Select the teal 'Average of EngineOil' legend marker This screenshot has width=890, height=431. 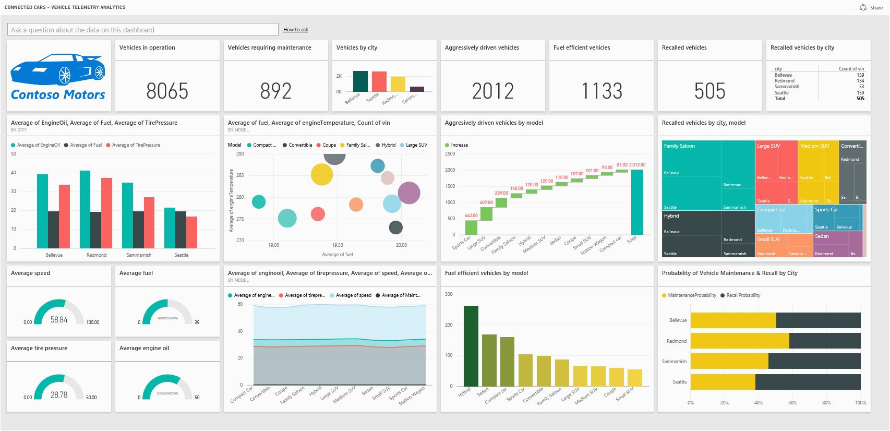coord(13,145)
